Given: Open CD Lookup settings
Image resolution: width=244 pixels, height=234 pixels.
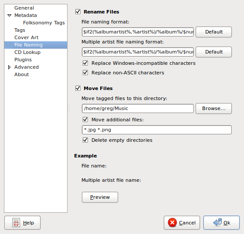Looking at the screenshot, I should 27,52.
